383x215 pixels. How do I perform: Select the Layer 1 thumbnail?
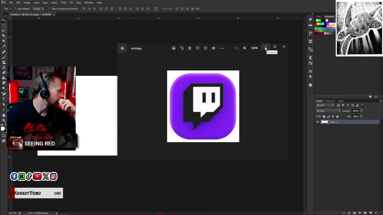coord(325,122)
